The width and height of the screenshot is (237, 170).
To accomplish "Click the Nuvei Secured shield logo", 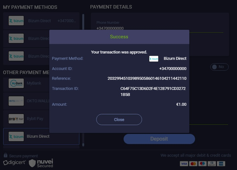I will (x=41, y=163).
